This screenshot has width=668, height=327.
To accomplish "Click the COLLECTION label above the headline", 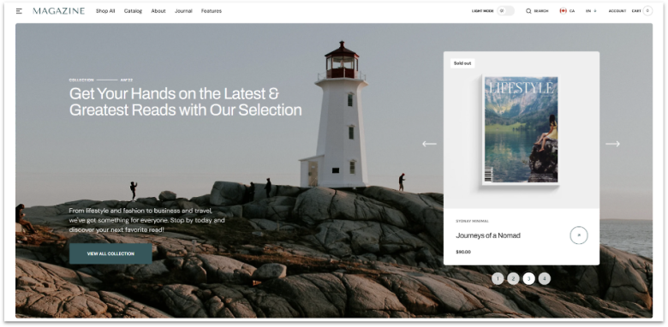I will click(x=81, y=80).
